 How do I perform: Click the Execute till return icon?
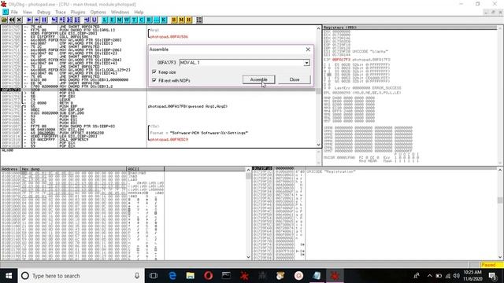(x=87, y=20)
